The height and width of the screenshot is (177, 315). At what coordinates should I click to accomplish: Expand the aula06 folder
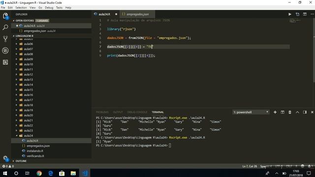29,44
